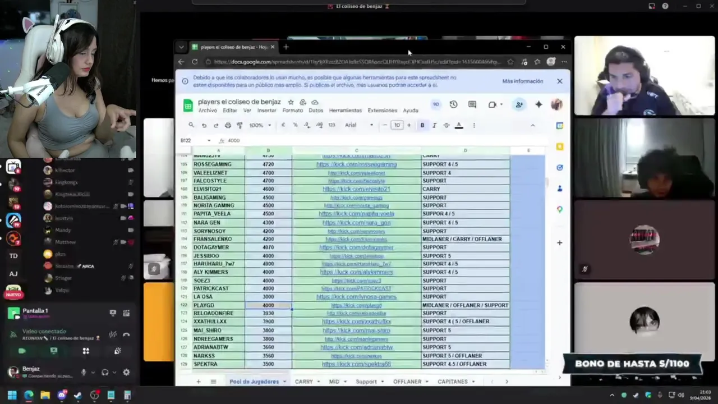Toggle strikethrough formatting
Viewport: 718px width, 404px height.
coord(447,125)
